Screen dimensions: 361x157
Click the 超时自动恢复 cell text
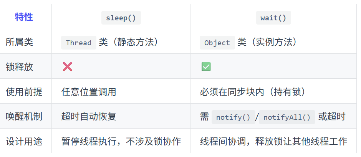89,117
